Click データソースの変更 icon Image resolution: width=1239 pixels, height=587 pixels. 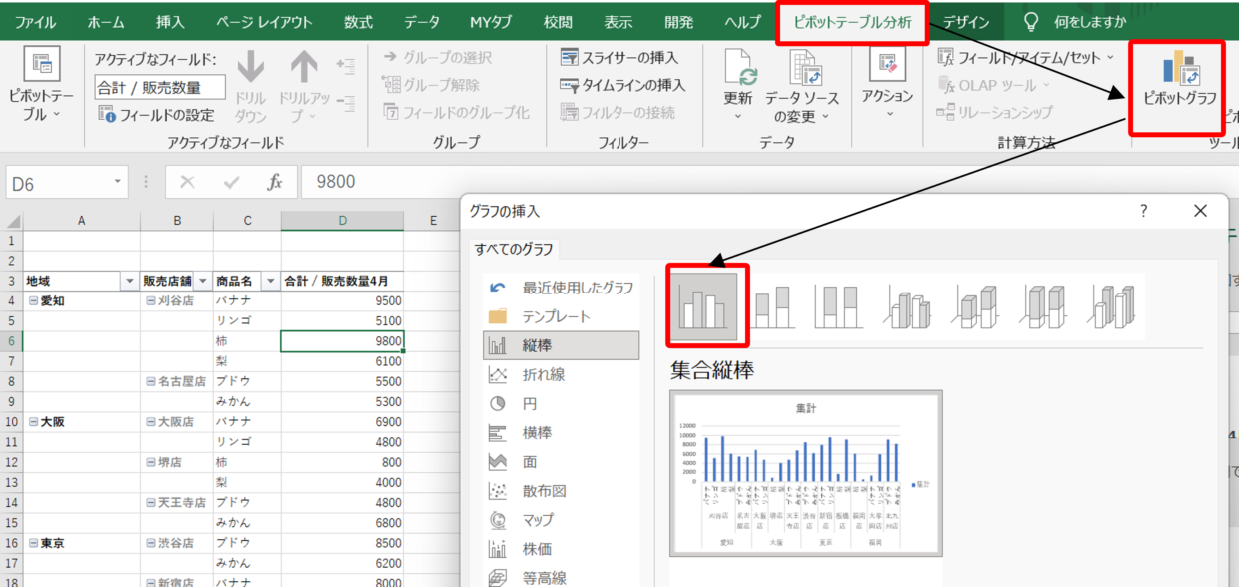[x=805, y=69]
